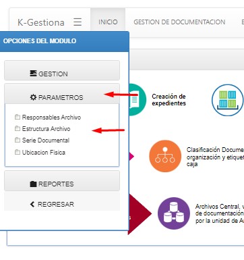Click the Creación de expedientes label

pyautogui.click(x=169, y=100)
